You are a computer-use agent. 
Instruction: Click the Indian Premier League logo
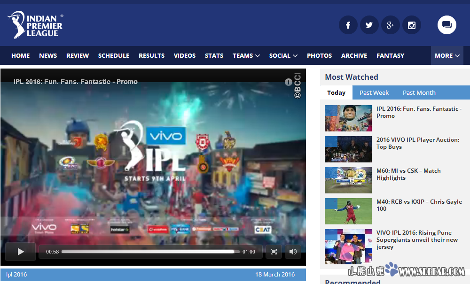[x=35, y=25]
